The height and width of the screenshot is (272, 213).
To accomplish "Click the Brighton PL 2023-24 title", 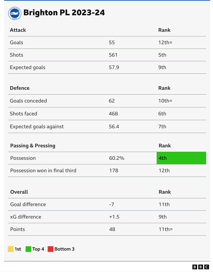I will tap(64, 13).
